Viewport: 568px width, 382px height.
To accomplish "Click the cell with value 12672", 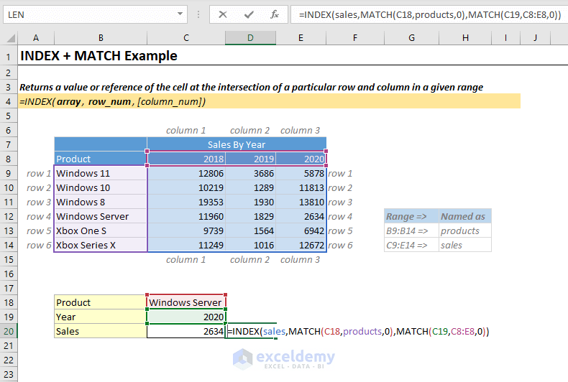I will (301, 245).
